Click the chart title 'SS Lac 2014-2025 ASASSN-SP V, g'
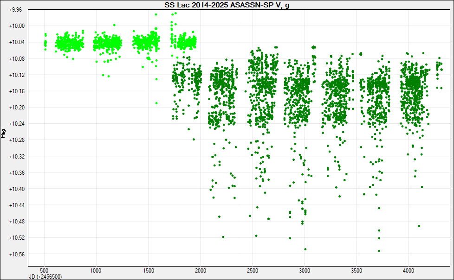 pyautogui.click(x=227, y=5)
